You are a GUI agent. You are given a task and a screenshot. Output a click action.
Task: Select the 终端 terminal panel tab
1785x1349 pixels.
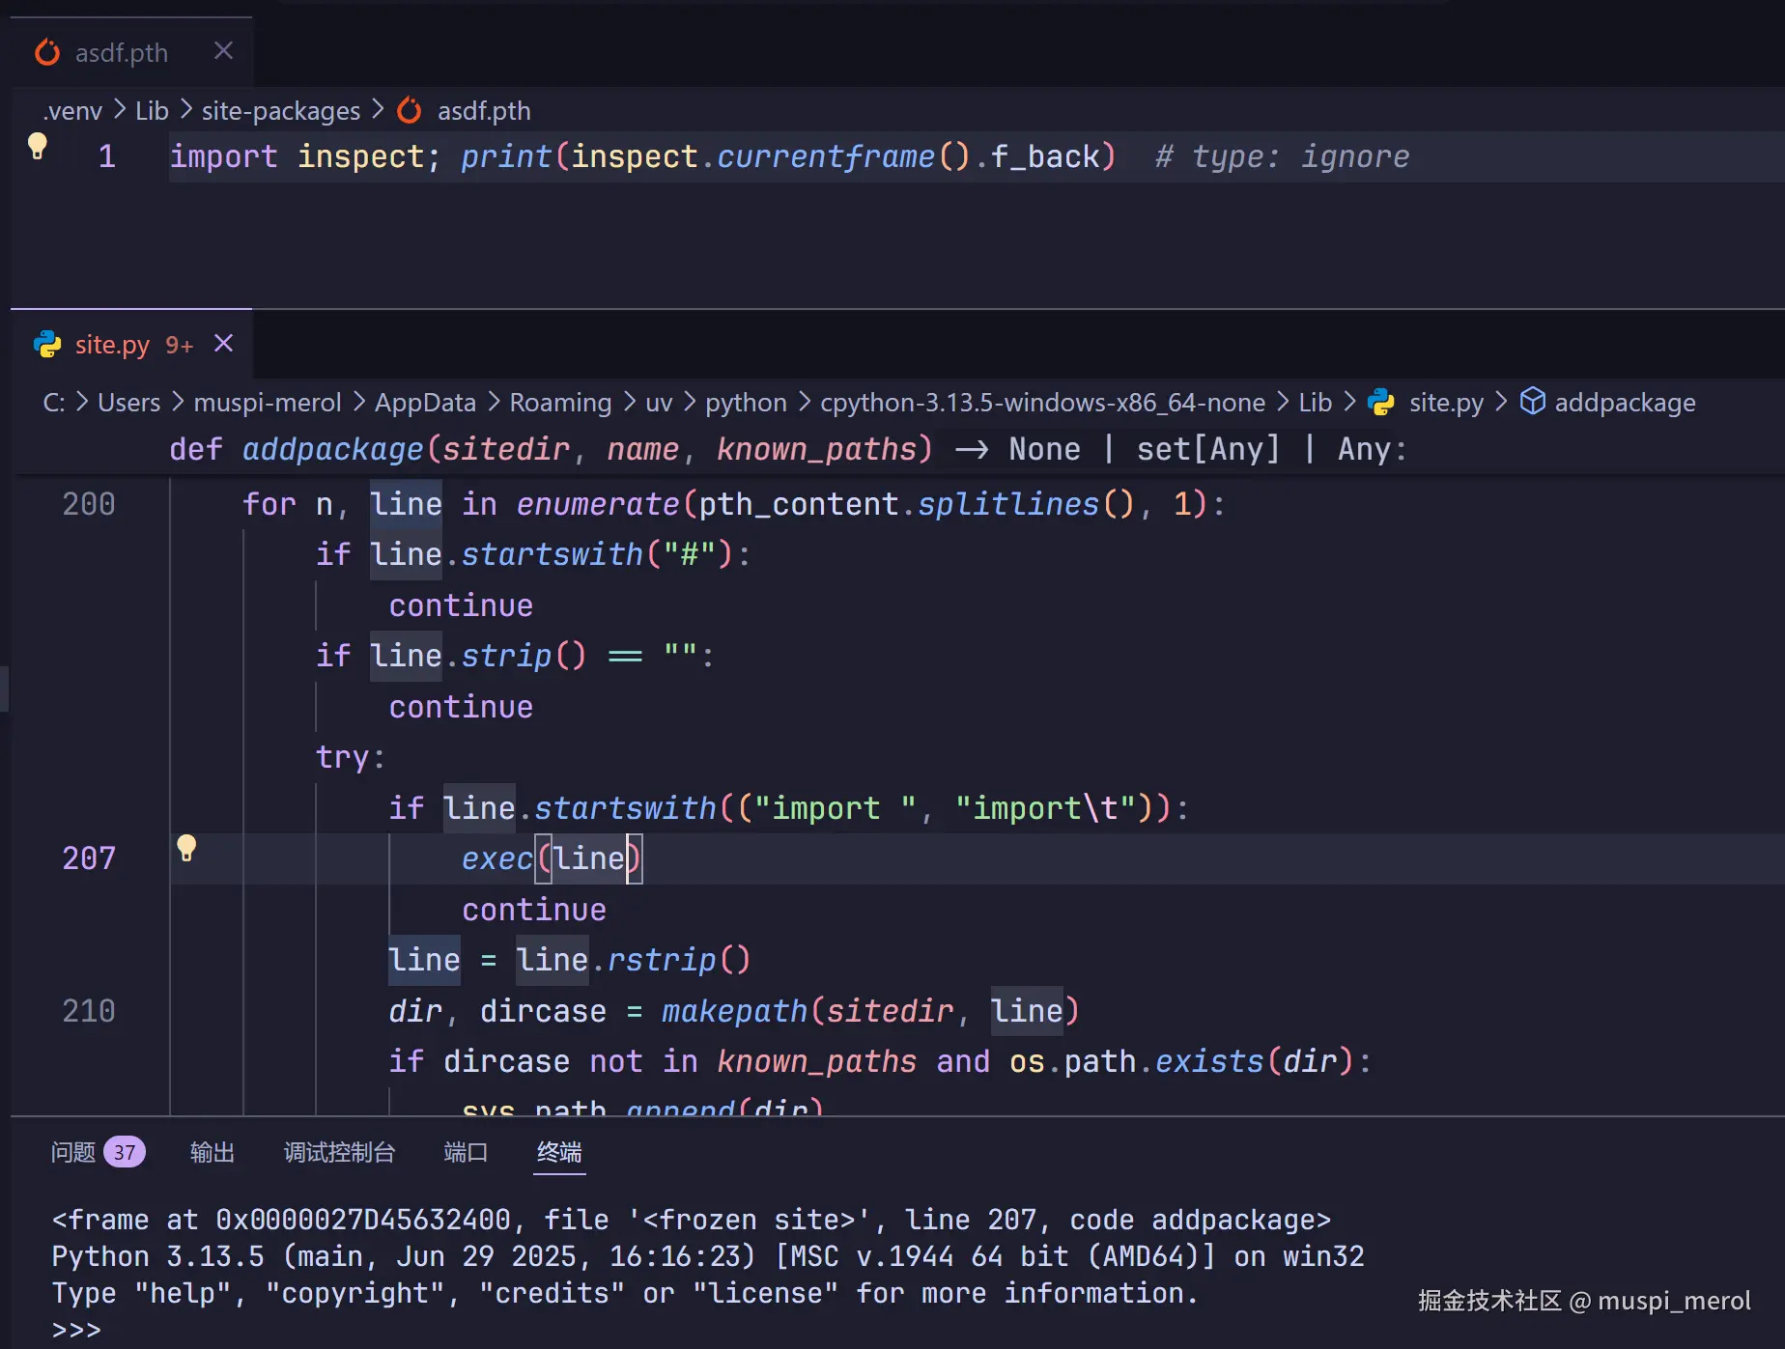click(559, 1152)
